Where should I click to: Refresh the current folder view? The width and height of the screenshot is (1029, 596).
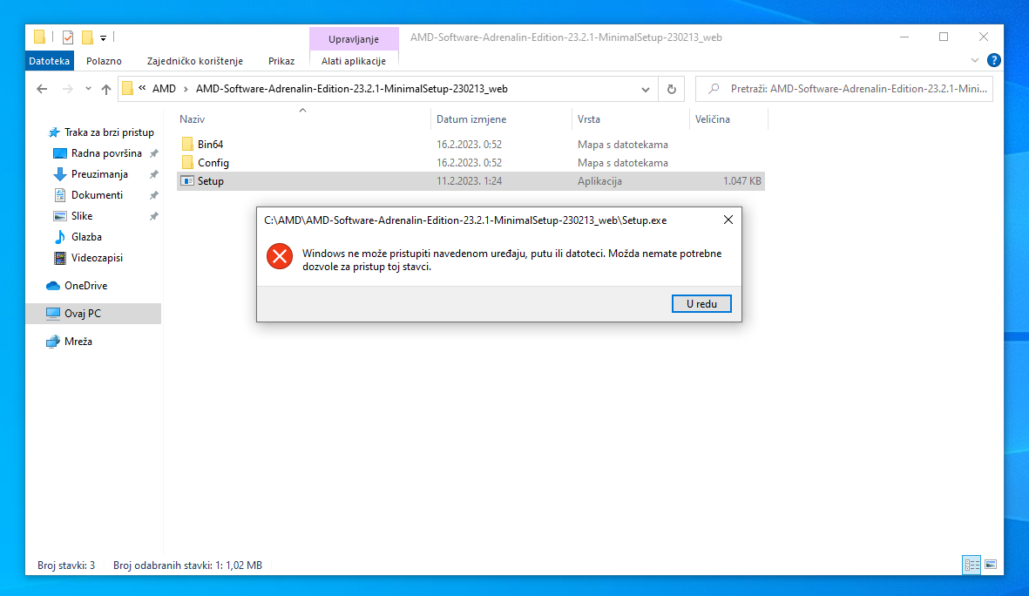[671, 89]
